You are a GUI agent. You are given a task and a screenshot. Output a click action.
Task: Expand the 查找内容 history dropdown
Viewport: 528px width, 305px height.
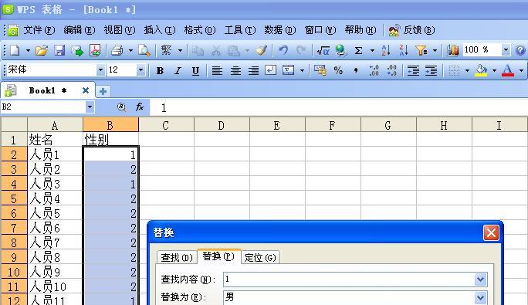480,280
